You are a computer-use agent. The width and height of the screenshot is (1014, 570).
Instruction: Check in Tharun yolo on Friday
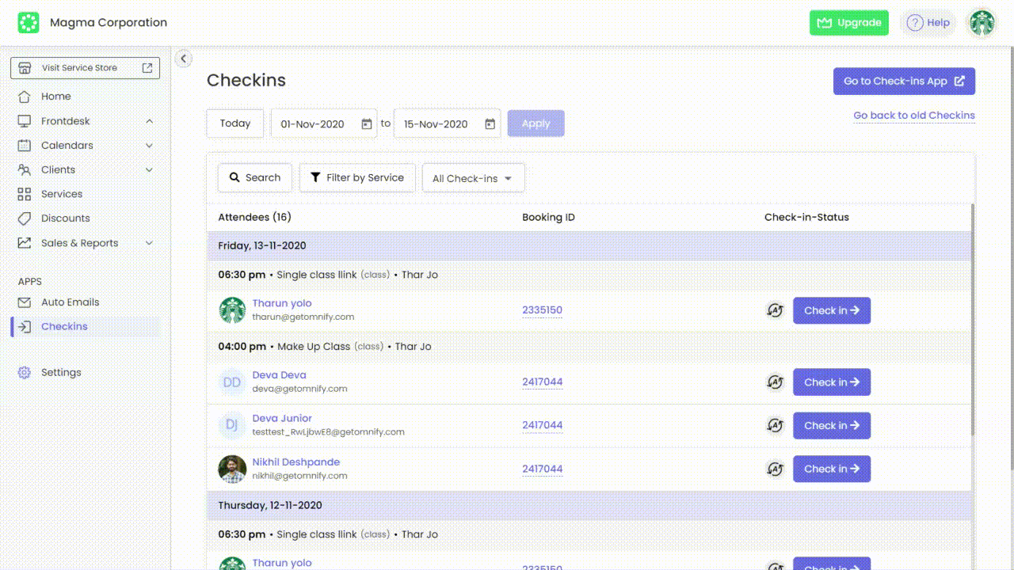[832, 310]
